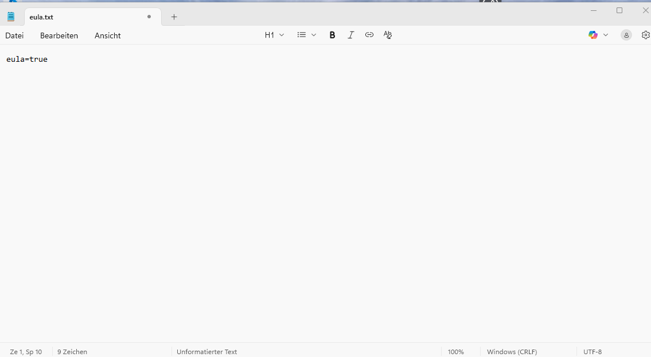Viewport: 651px width, 357px height.
Task: Apply italic formatting
Action: (350, 35)
